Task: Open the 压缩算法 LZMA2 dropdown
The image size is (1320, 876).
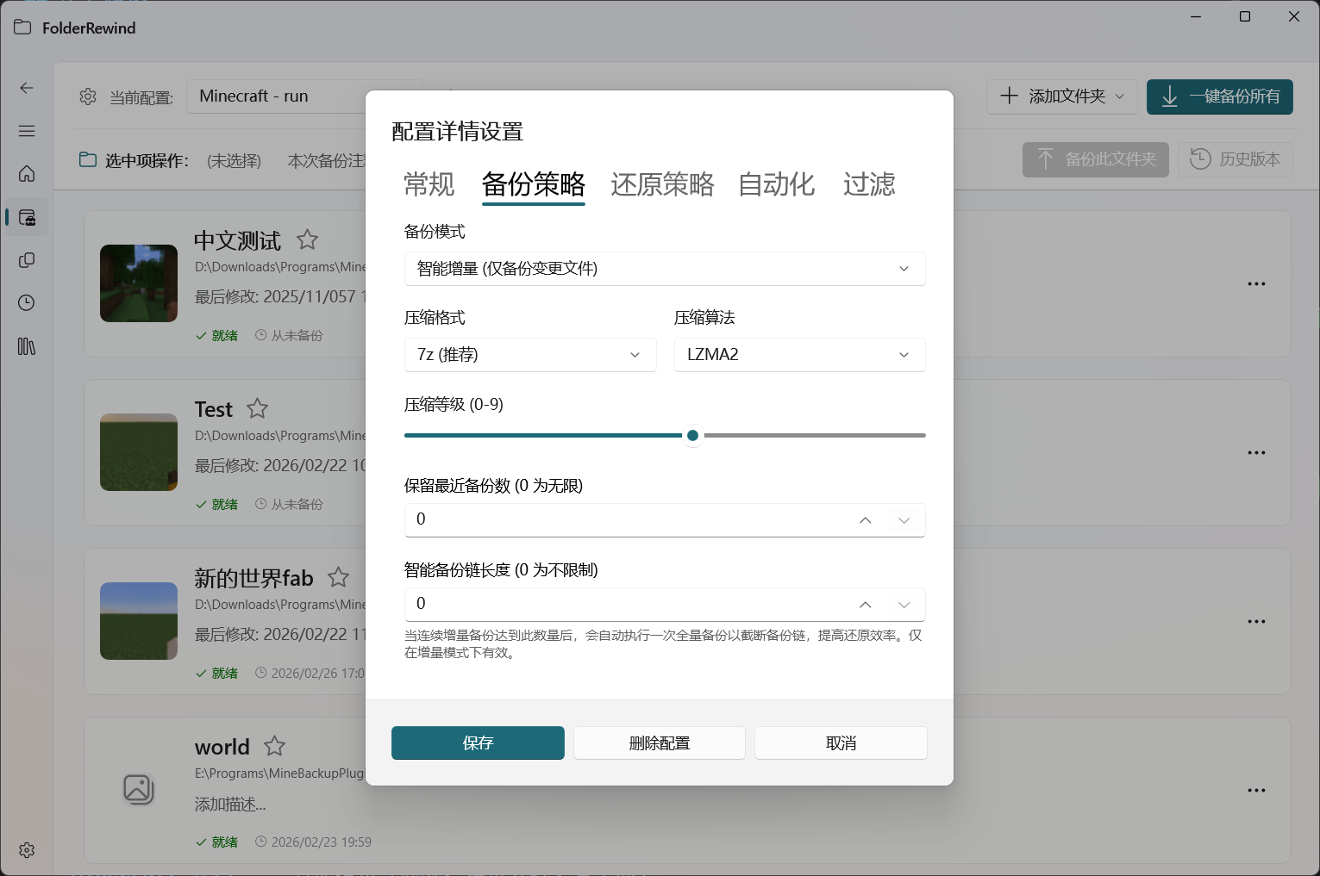Action: (x=798, y=354)
